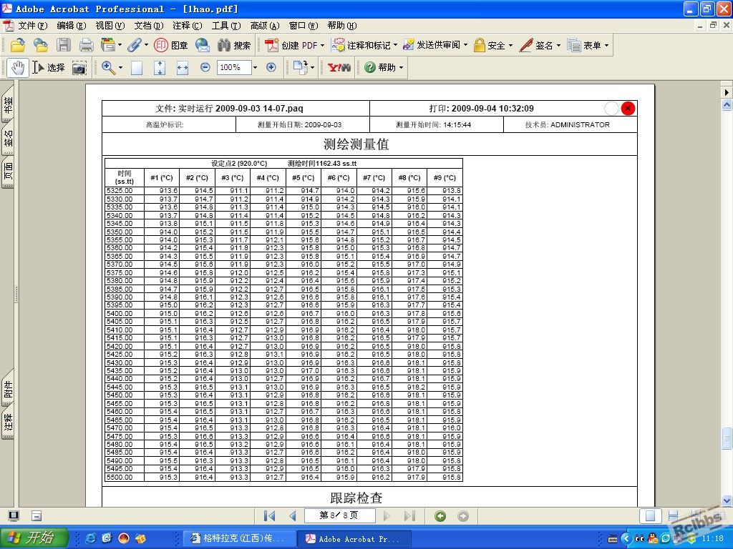Open the 注释(C) menu
The width and height of the screenshot is (733, 549).
click(188, 26)
